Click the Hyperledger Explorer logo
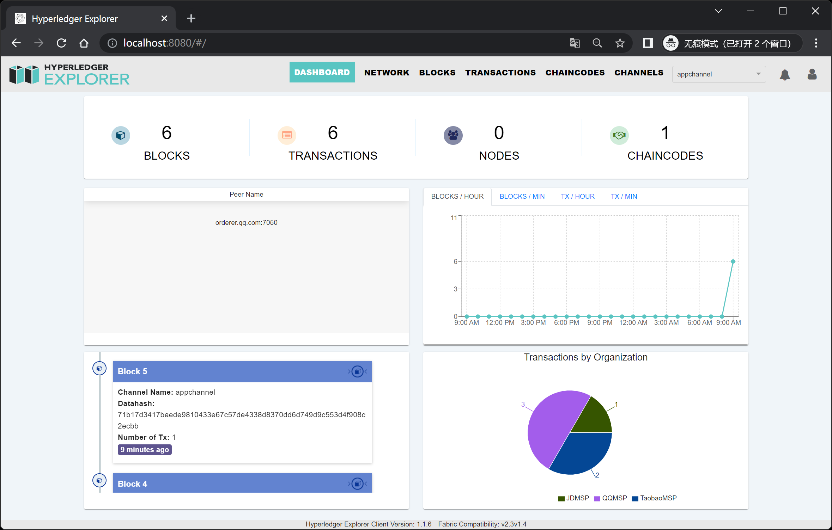 [x=69, y=74]
